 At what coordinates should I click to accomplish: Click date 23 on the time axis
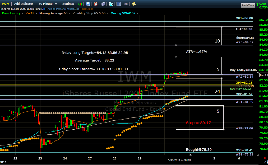pos(40,158)
